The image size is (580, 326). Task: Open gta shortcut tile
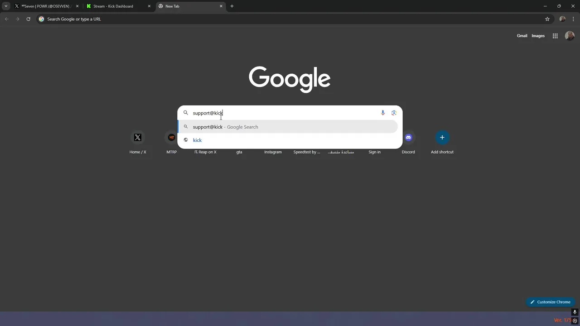pos(239,152)
